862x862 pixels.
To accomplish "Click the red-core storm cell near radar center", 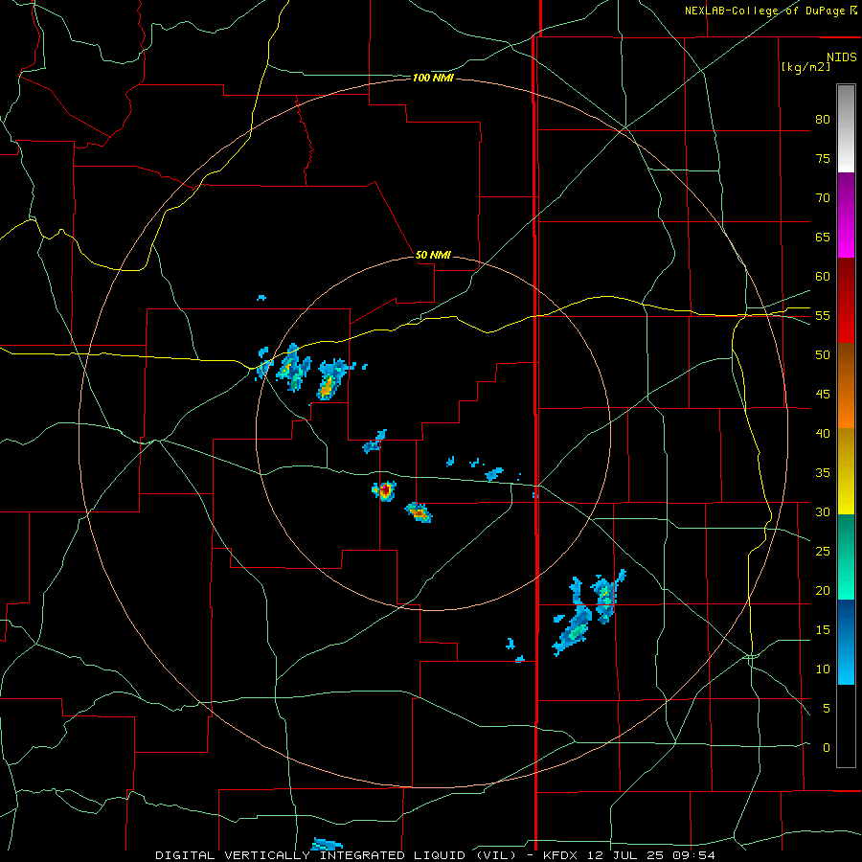I will pyautogui.click(x=384, y=490).
